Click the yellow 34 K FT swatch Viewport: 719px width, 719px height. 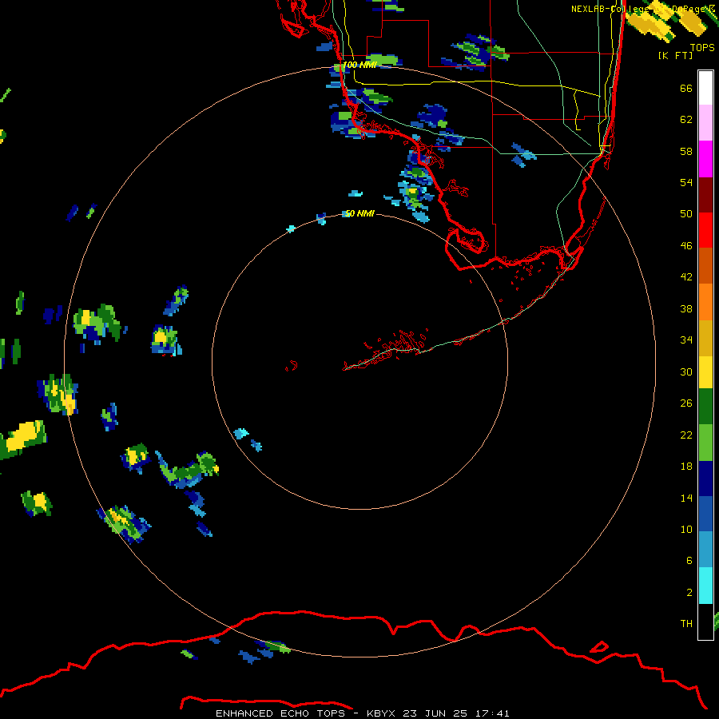click(705, 372)
